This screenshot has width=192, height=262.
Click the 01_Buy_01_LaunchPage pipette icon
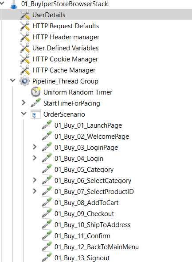[47, 125]
